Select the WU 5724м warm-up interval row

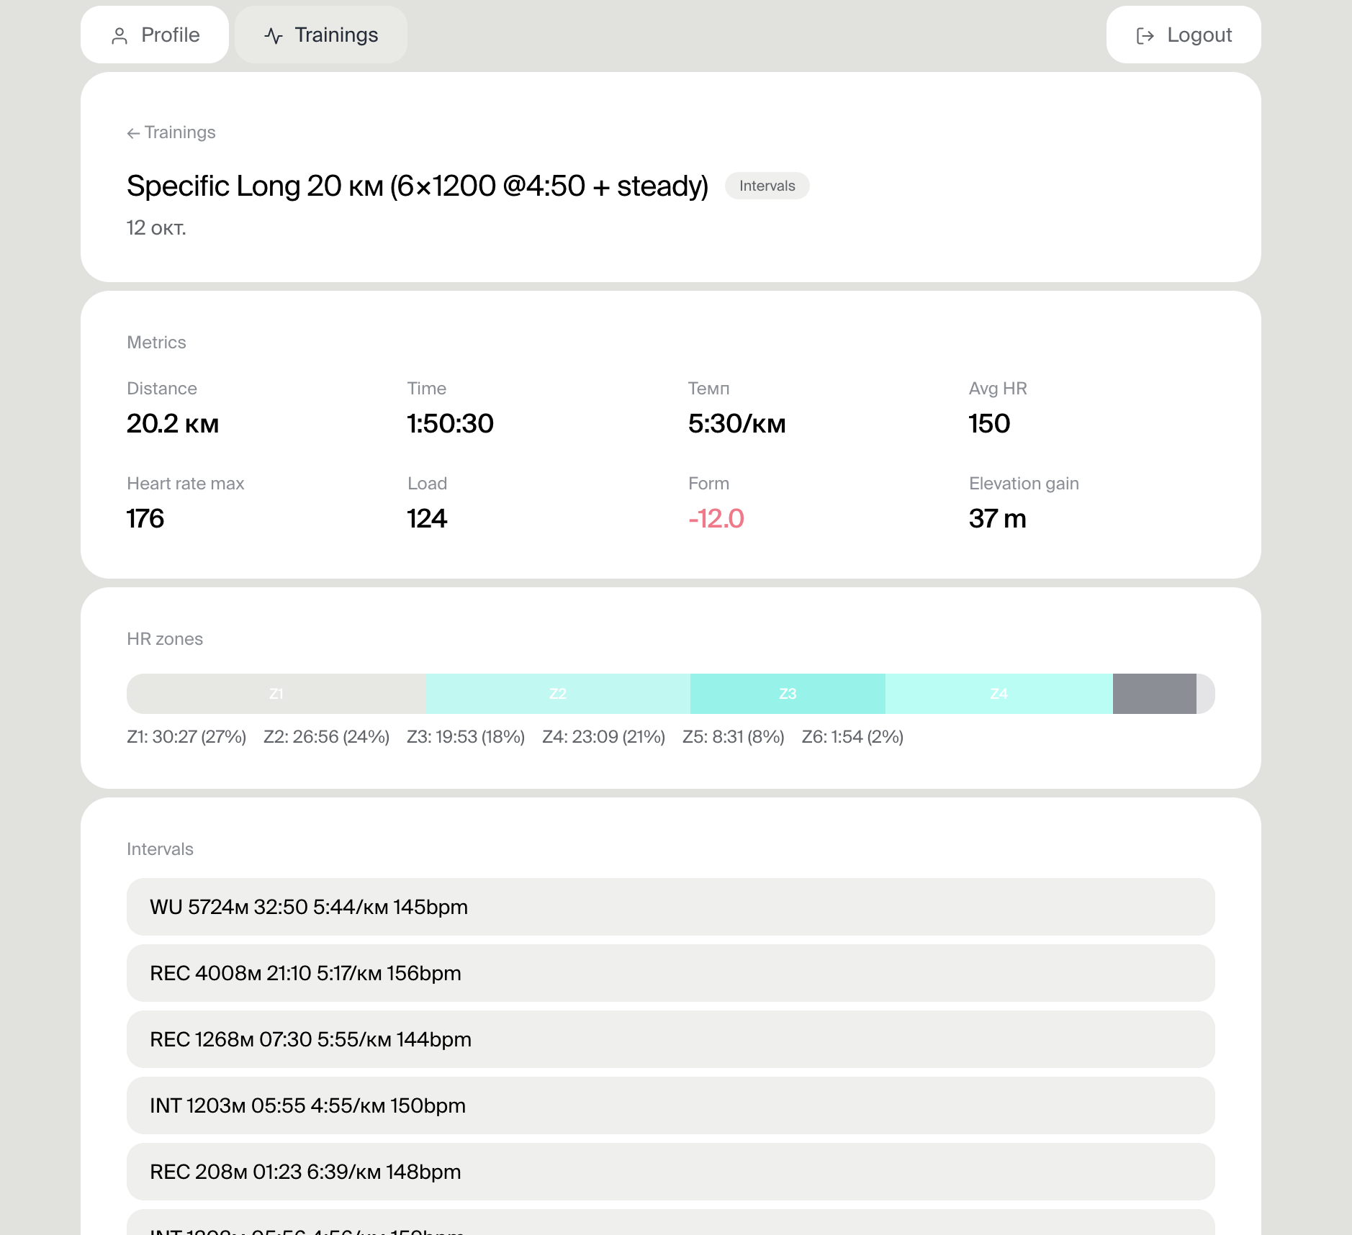670,907
